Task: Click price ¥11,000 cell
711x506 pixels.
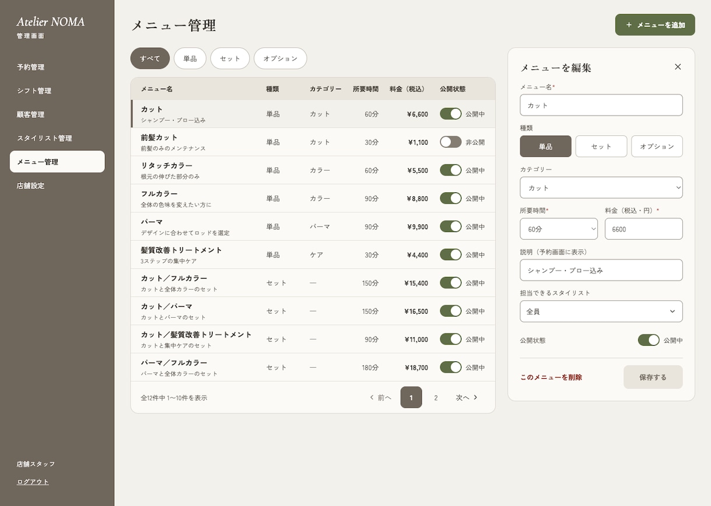Action: (416, 340)
